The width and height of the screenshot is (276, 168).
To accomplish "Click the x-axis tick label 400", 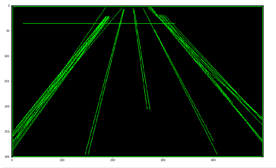I will [213, 160].
